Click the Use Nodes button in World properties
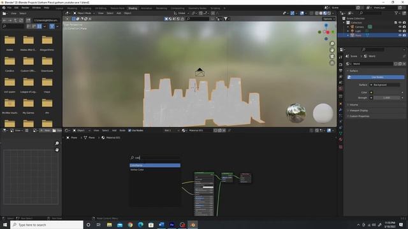 375,78
